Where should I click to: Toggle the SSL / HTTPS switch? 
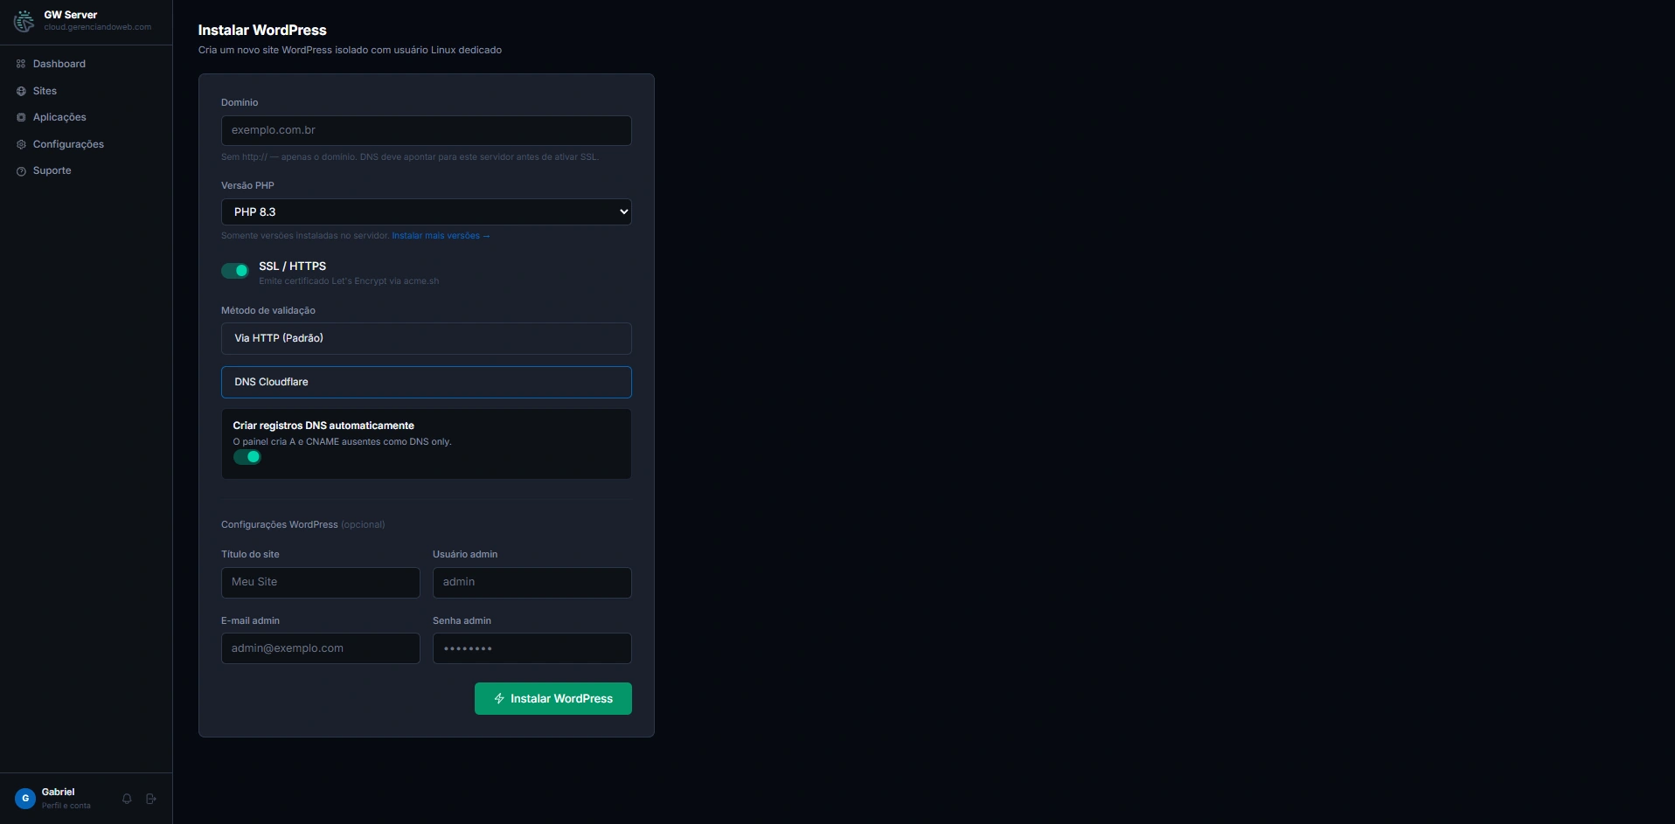(235, 271)
